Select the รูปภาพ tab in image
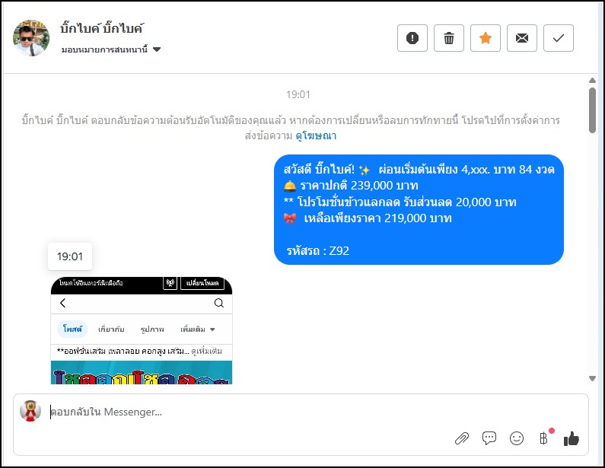 coord(152,330)
